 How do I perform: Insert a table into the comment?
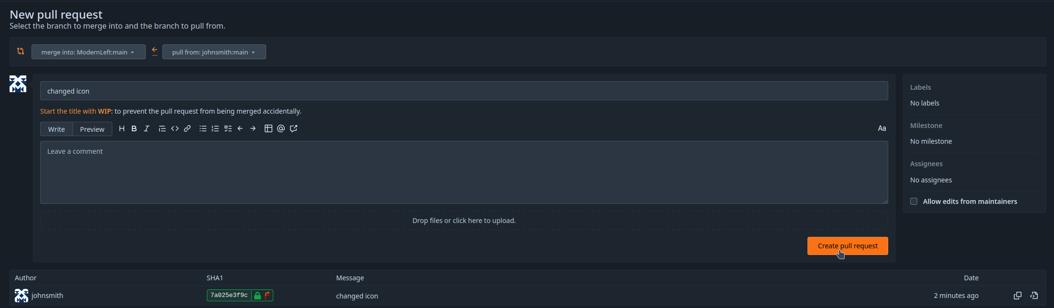269,128
